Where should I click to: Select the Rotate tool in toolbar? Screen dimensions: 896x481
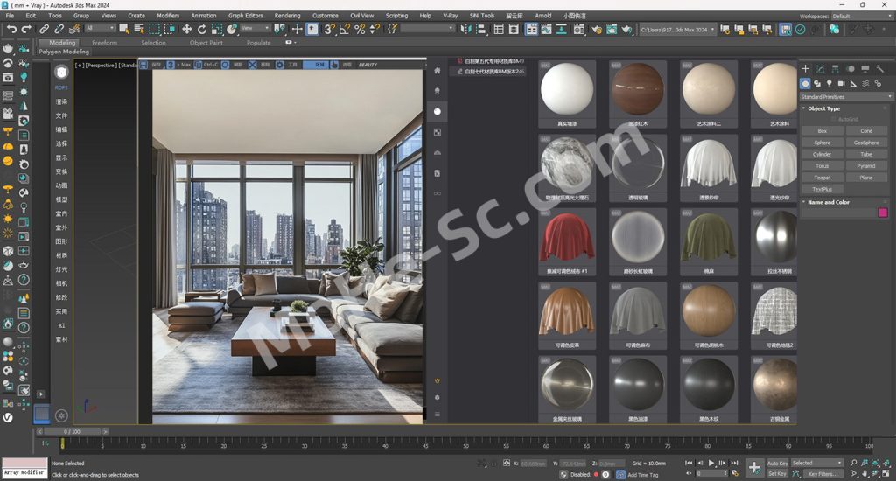click(x=202, y=29)
